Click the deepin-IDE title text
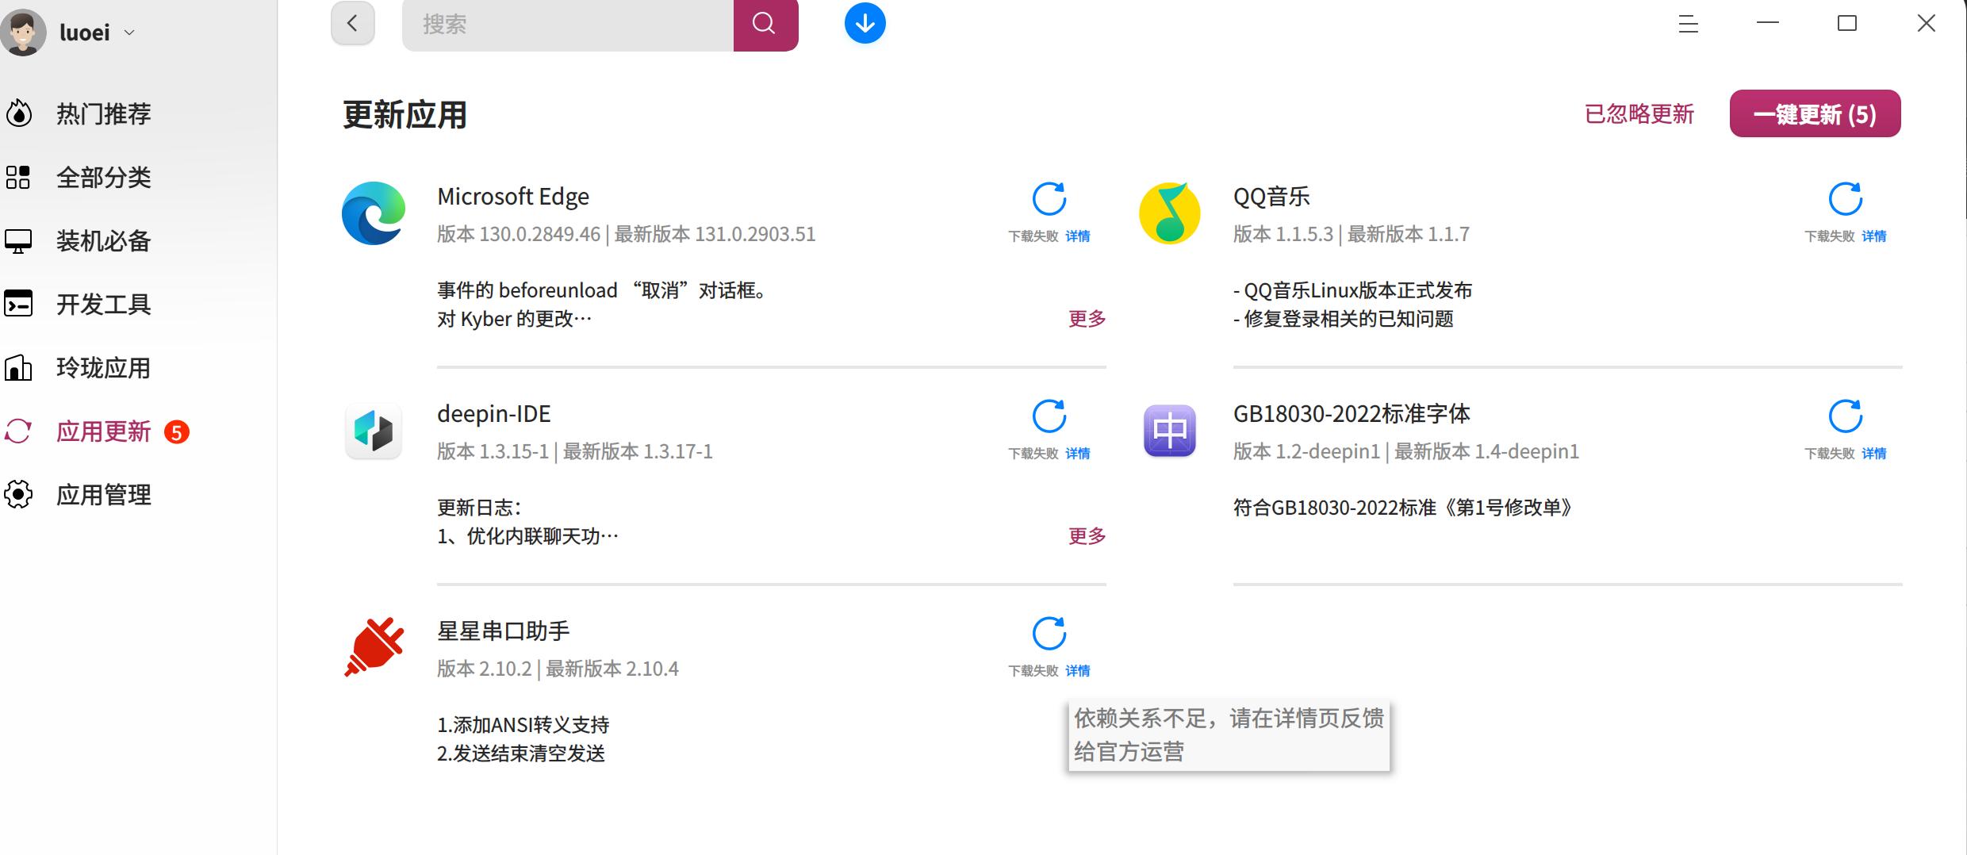The image size is (1967, 855). pos(494,414)
